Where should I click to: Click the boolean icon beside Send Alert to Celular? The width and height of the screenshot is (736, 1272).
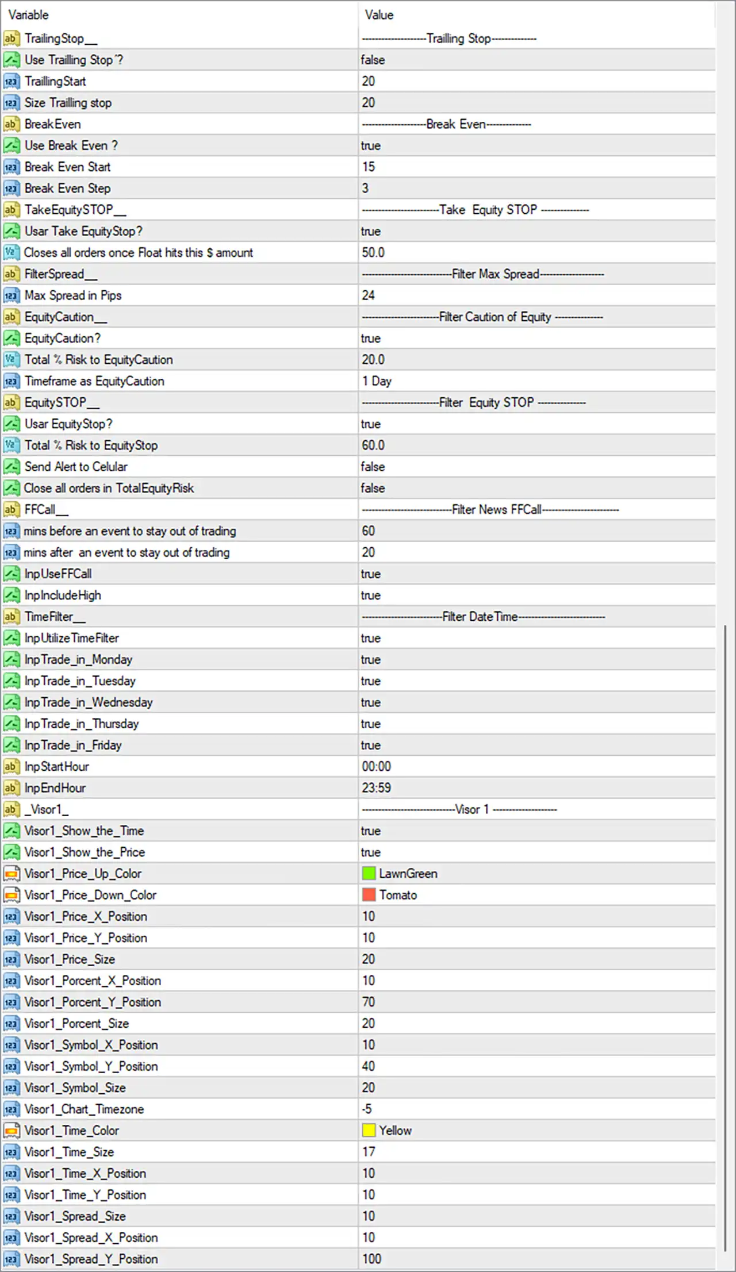pos(11,467)
